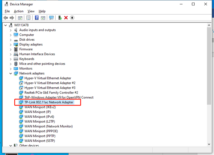Minimize the Device Manager window
214x155 pixels.
[181, 4]
